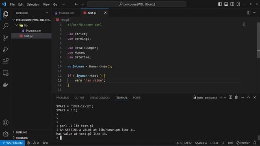Select the Terminal panel tab
Screen dimensions: 260x146
tap(121, 98)
